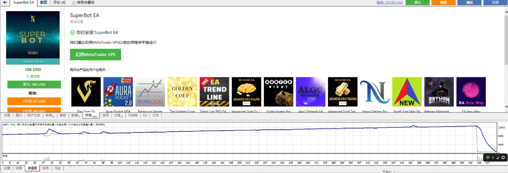Viewport: 508px width, 173px height.
Task: Open the 展示 terminal tab
Action: (x=18, y=115)
